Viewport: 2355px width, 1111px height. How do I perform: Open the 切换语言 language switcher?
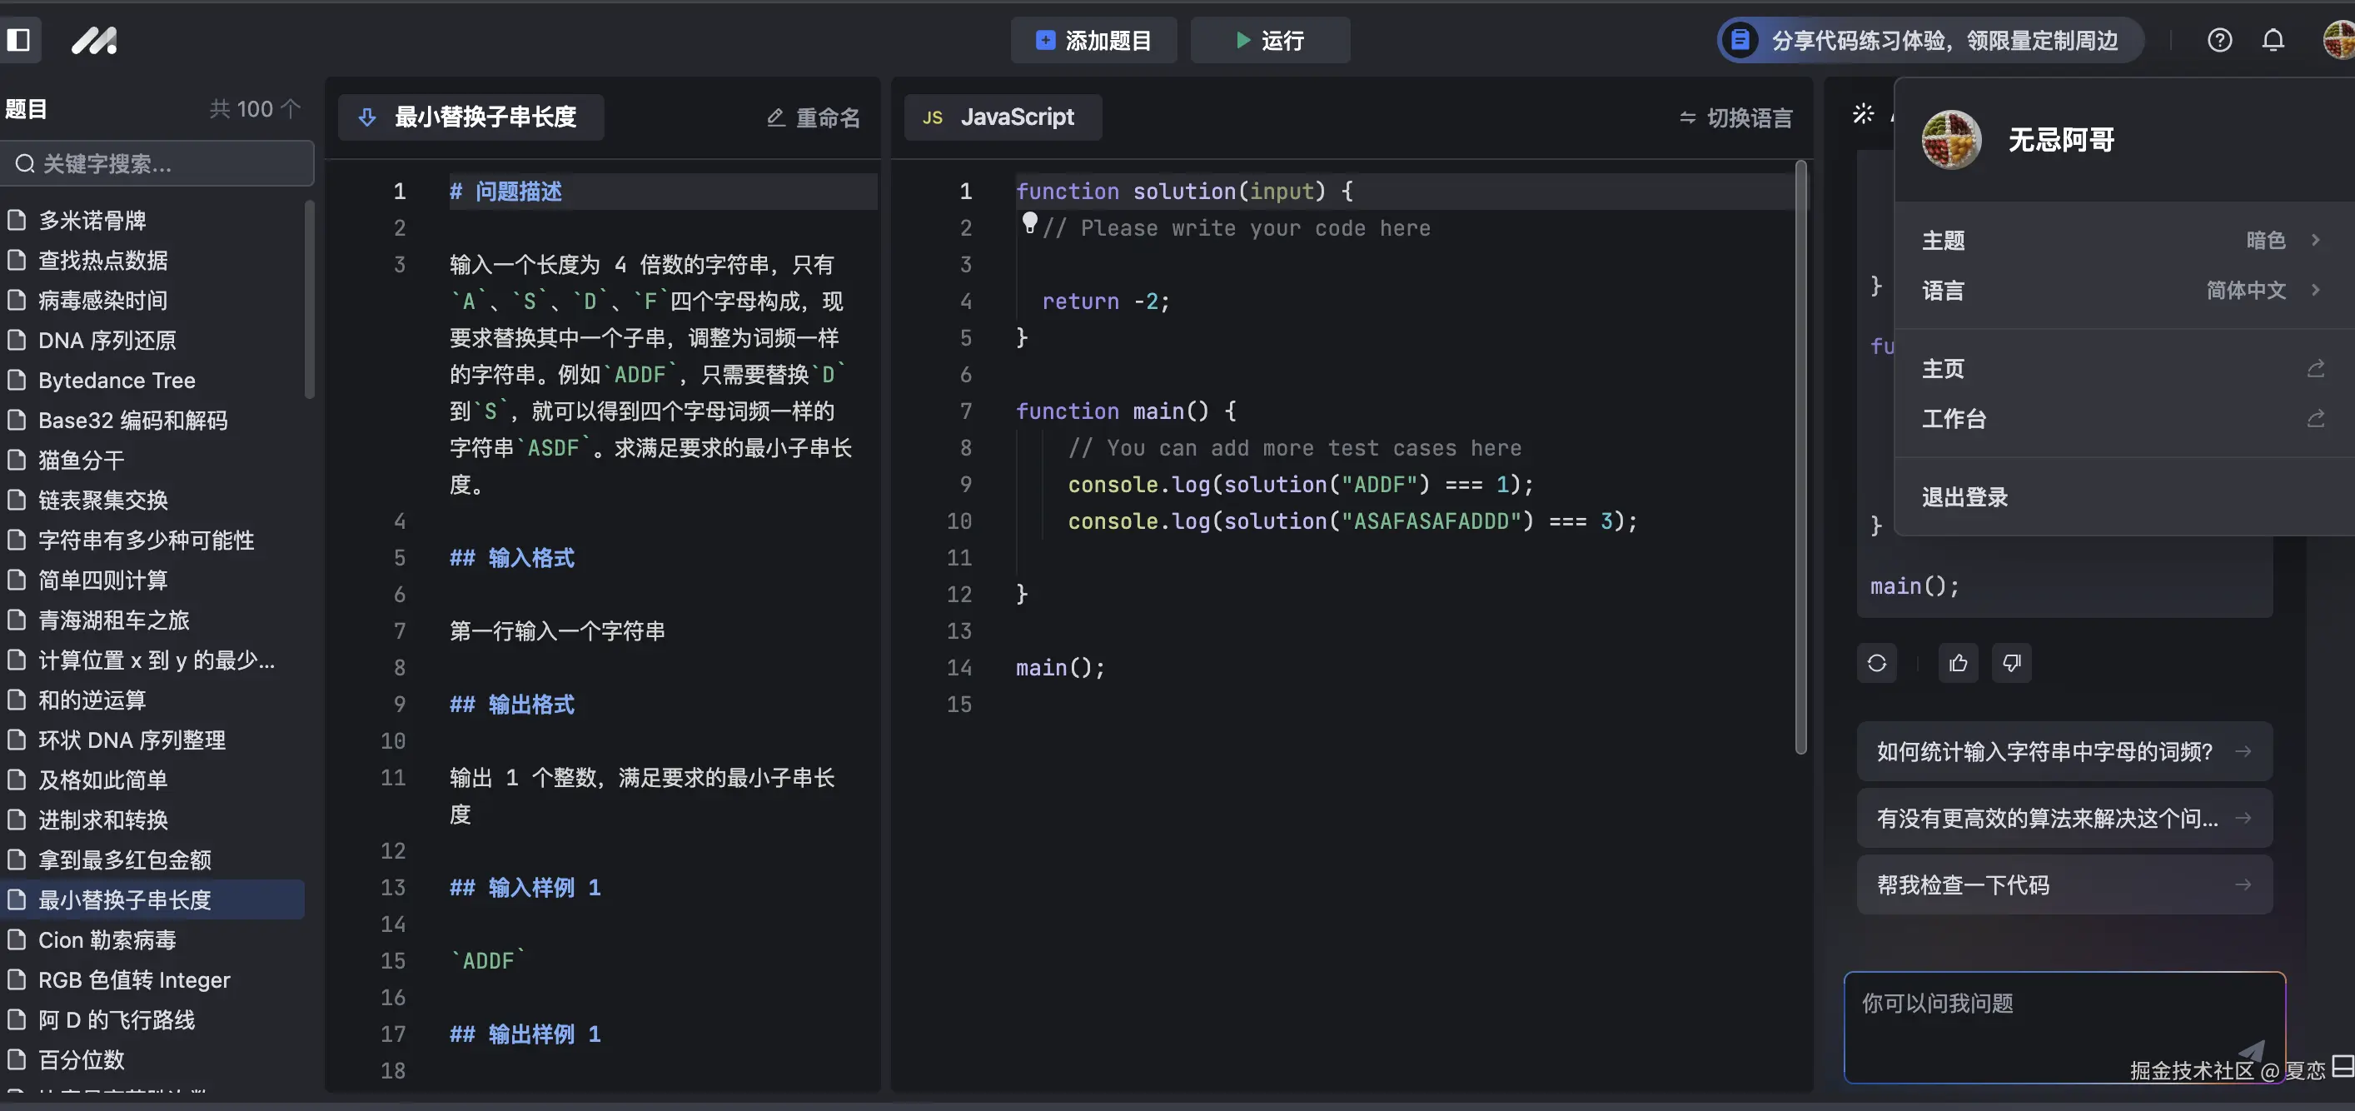pyautogui.click(x=1735, y=117)
